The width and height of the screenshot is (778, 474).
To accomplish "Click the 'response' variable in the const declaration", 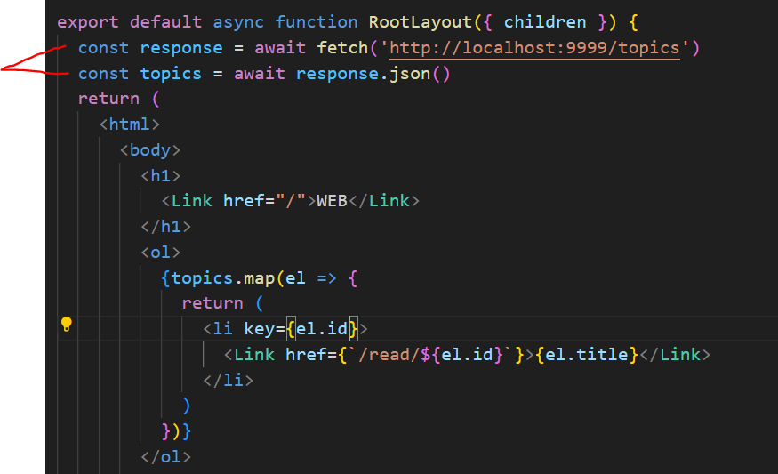I will (181, 48).
